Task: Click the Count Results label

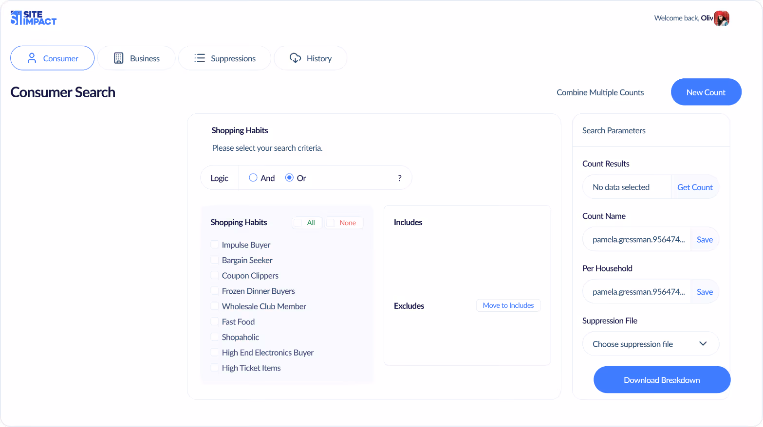Action: tap(606, 164)
